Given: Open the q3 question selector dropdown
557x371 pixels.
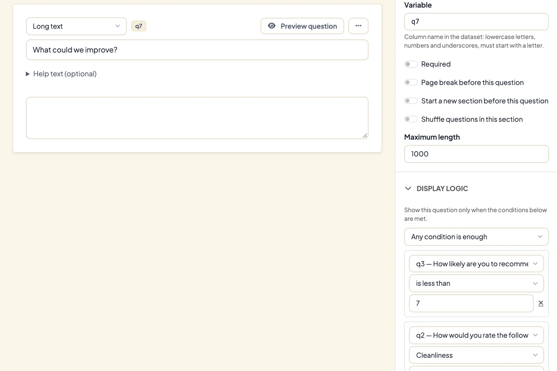Looking at the screenshot, I should point(476,264).
